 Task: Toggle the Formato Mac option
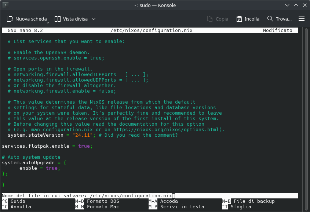click(x=103, y=207)
